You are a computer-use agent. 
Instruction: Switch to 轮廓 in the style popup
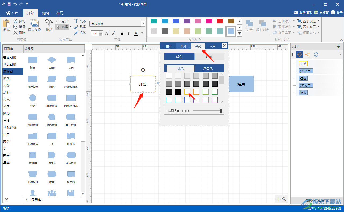(209, 57)
